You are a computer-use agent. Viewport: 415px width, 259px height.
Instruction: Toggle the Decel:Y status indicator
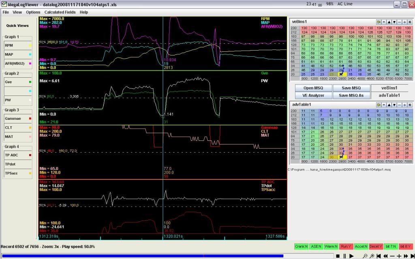pos(376,246)
